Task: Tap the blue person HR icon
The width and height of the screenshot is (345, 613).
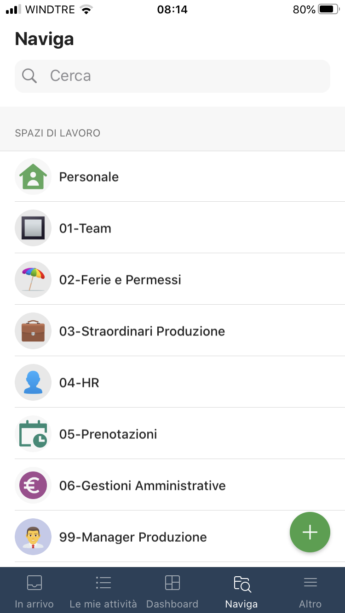Action: click(33, 383)
